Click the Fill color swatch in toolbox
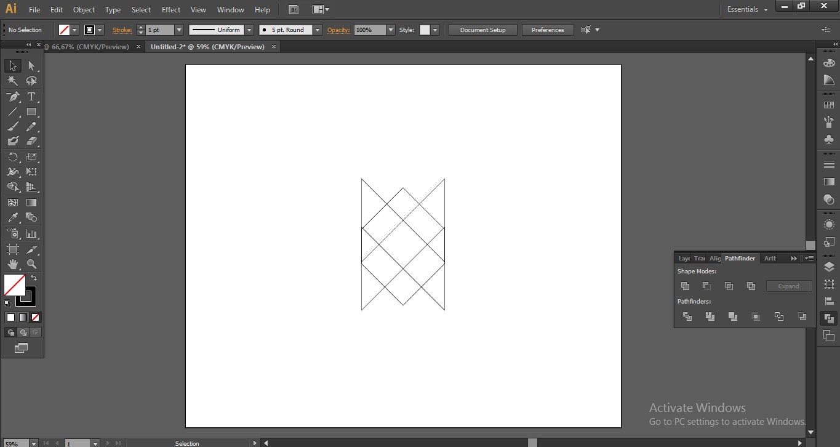This screenshot has height=447, width=840. point(14,285)
